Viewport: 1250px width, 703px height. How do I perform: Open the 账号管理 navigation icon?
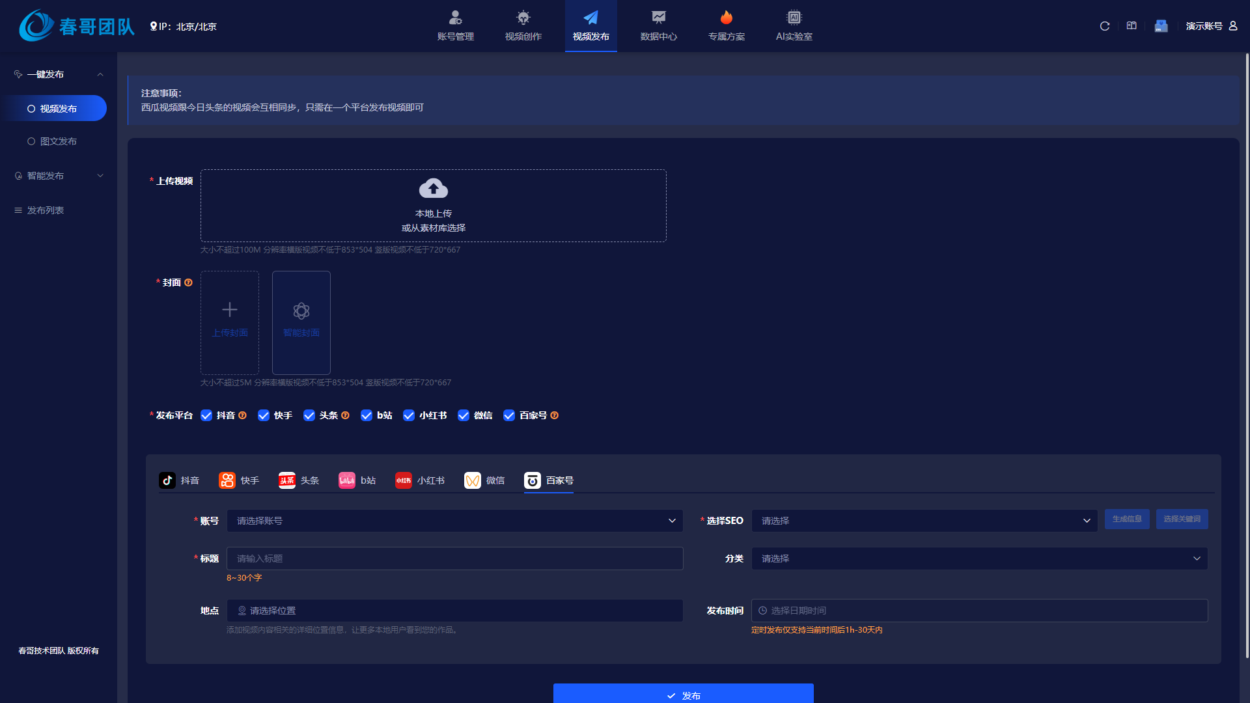point(455,18)
